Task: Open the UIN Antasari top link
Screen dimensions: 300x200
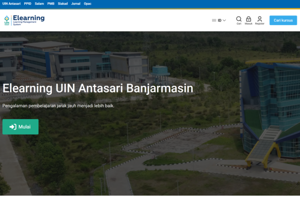Action: [11, 3]
